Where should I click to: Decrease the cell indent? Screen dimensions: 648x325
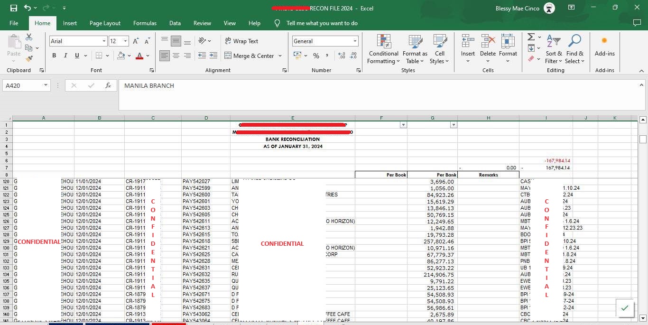tap(202, 56)
